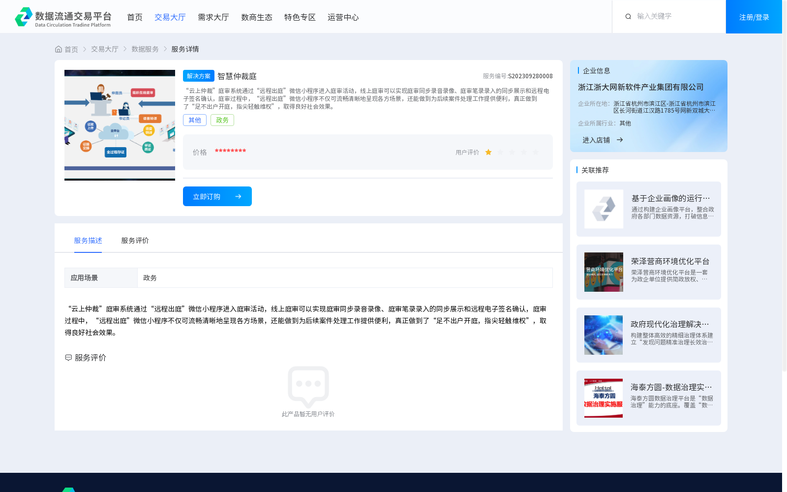The height and width of the screenshot is (492, 787).
Task: Click the 智慧仲裁庭 title text
Action: tap(237, 76)
